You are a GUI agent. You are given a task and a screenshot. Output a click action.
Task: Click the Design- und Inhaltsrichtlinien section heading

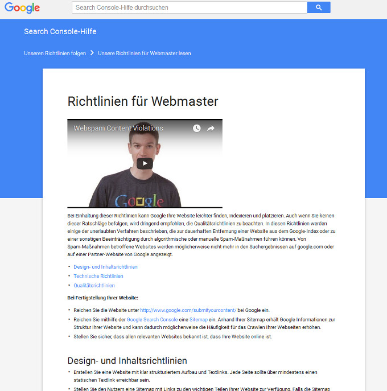[x=127, y=361]
